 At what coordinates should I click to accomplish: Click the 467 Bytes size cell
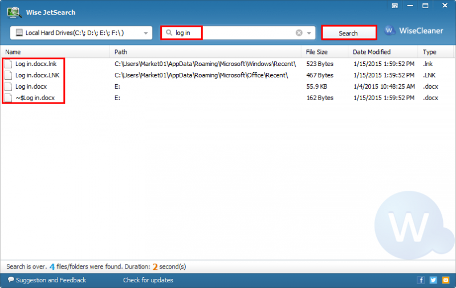click(320, 75)
